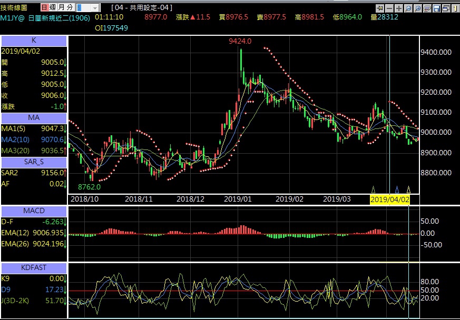
Task: Click the zoom in magnifier icon
Action: tap(417, 8)
